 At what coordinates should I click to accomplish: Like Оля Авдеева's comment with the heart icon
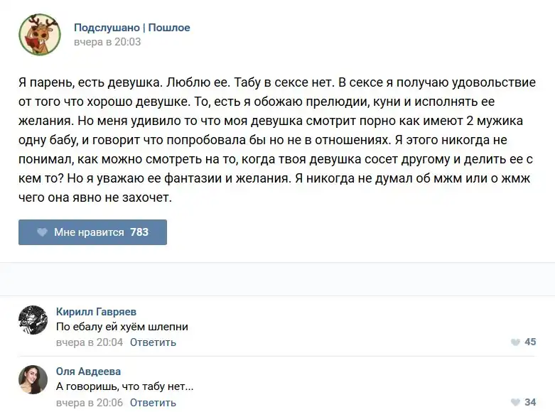[x=515, y=402]
